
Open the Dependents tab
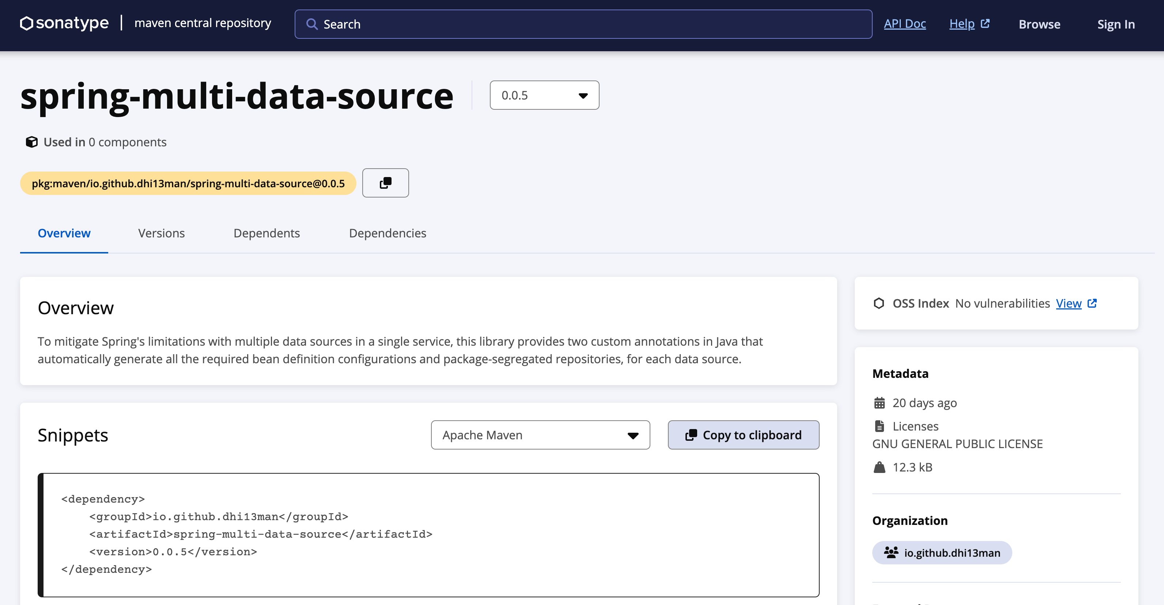267,233
